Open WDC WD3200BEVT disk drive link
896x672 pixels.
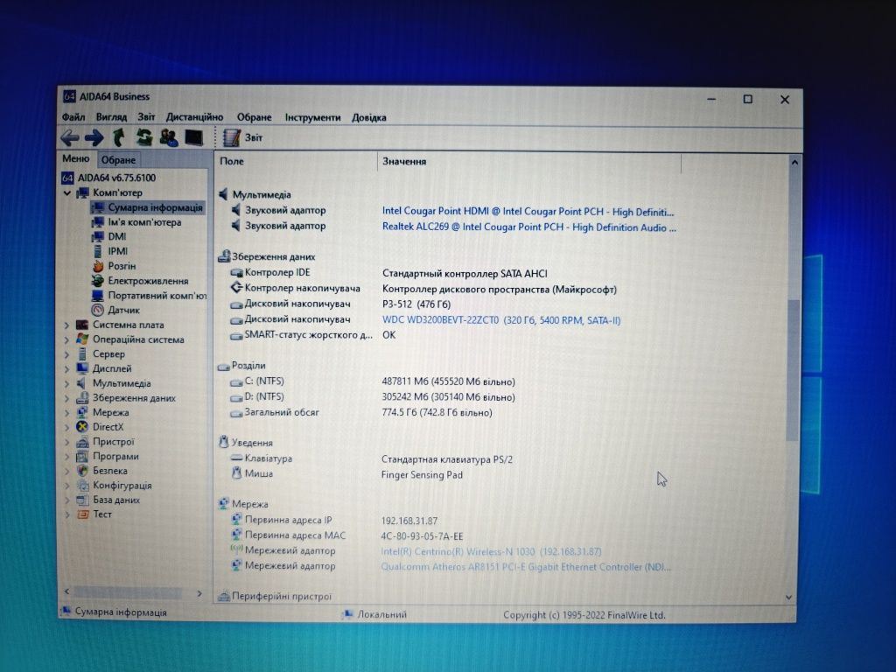501,320
